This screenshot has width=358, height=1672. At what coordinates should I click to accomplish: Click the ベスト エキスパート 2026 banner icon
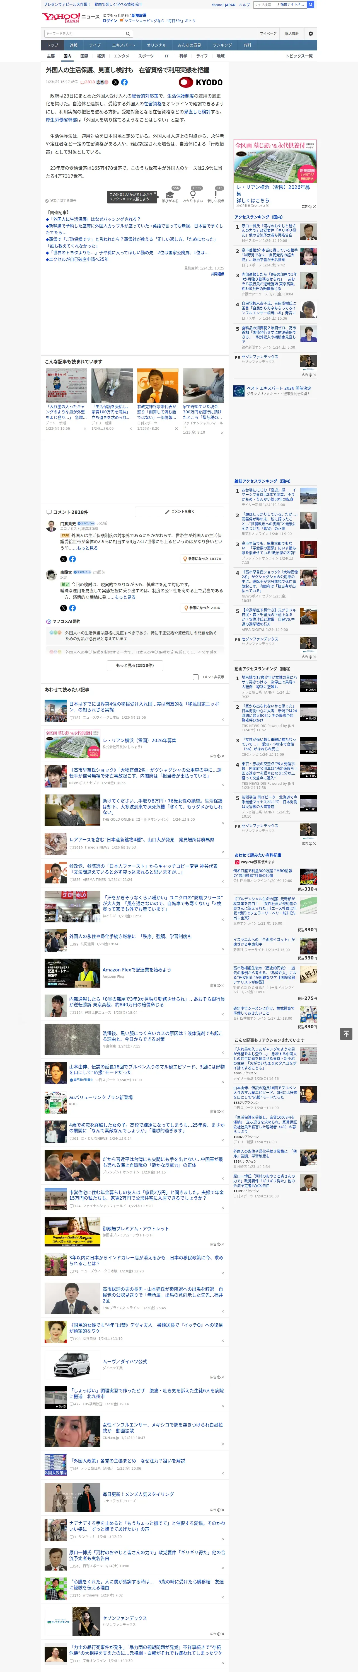point(239,391)
